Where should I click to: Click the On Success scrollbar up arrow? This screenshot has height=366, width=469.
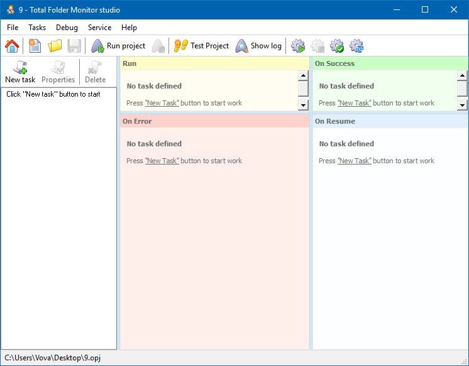(462, 75)
